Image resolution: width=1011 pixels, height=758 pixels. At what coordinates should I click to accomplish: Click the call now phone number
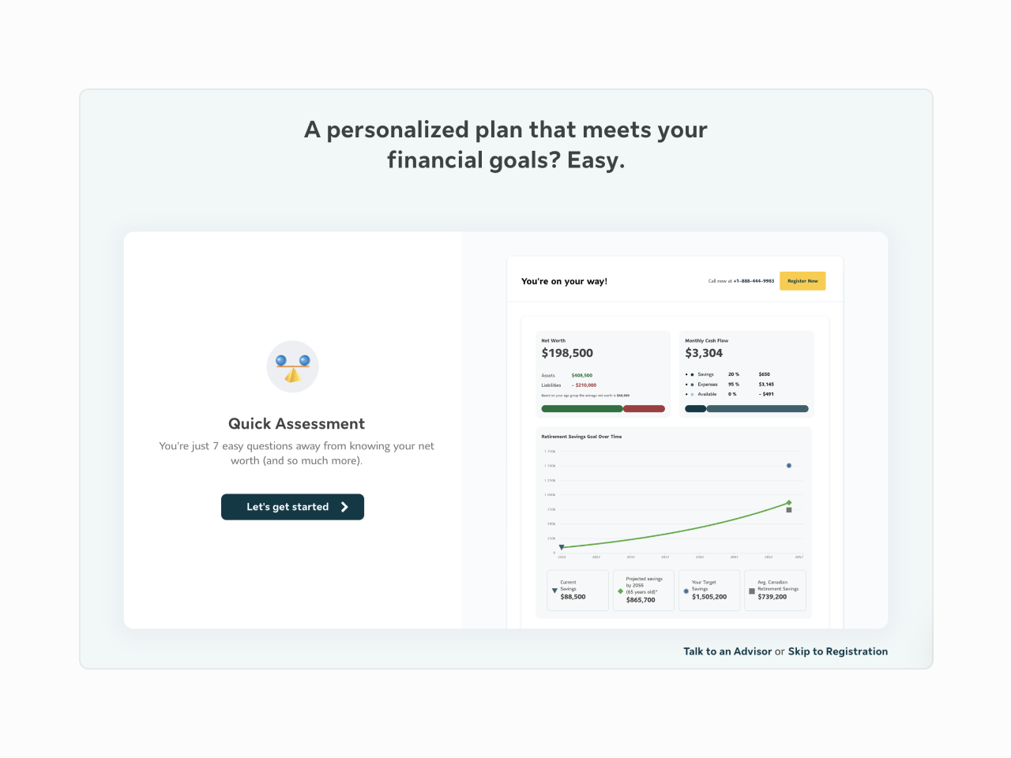[754, 281]
